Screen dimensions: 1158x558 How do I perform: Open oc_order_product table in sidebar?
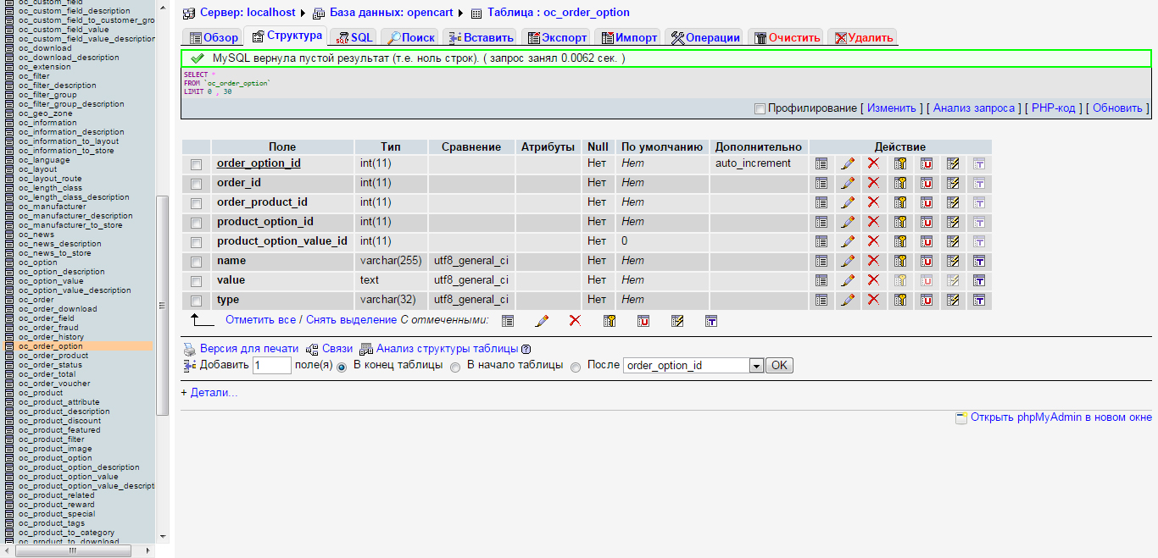pyautogui.click(x=53, y=356)
